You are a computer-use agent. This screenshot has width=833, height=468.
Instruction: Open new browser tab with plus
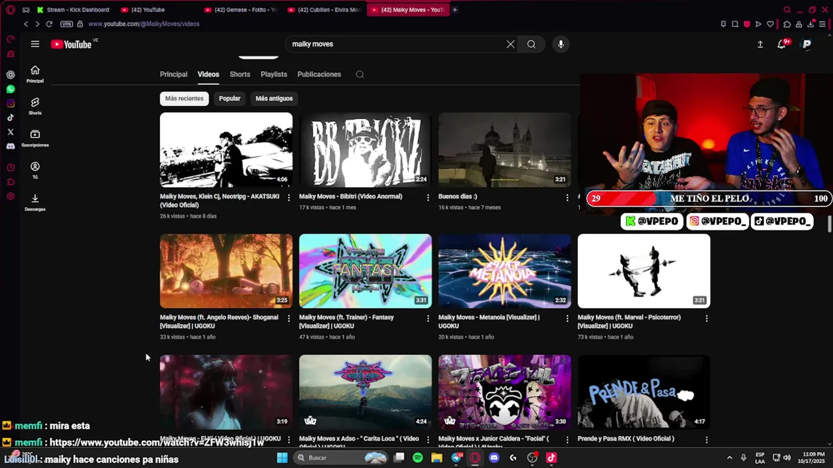(455, 10)
